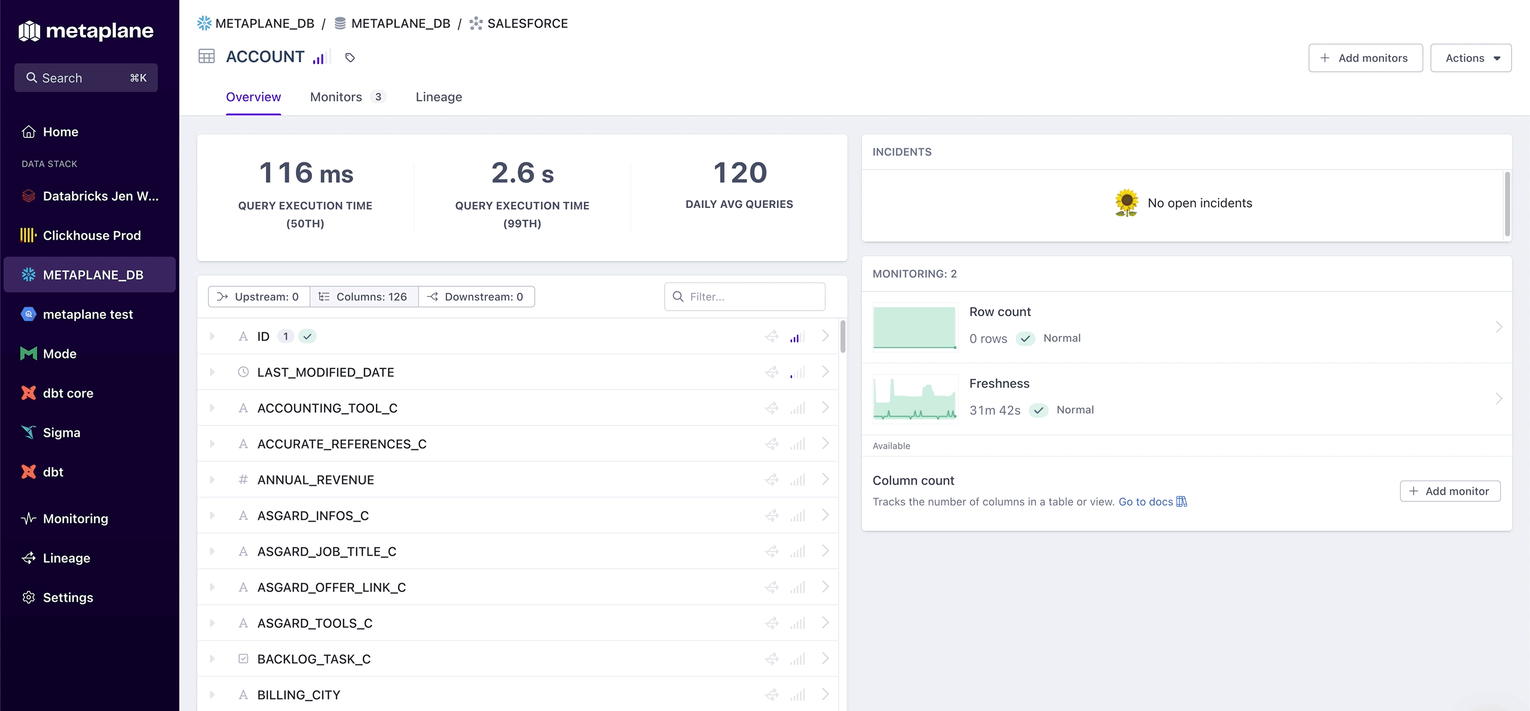Select the Columns: 126 view button
The image size is (1530, 711).
(x=363, y=297)
